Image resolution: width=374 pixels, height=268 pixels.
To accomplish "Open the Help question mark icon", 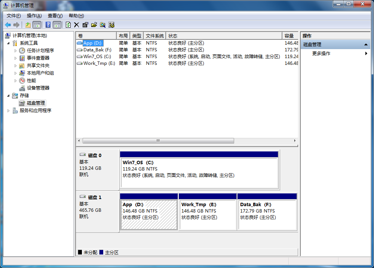I will 48,25.
